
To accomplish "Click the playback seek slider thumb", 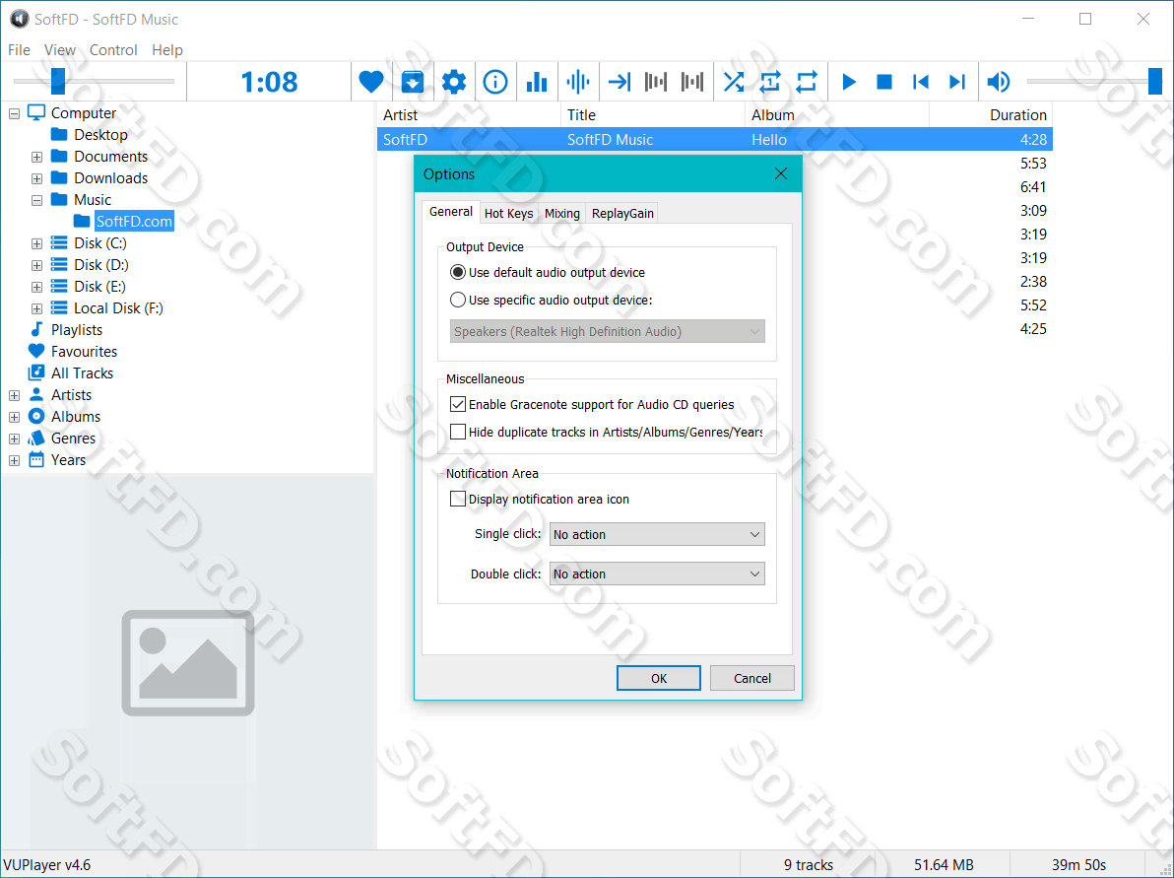I will tap(58, 81).
